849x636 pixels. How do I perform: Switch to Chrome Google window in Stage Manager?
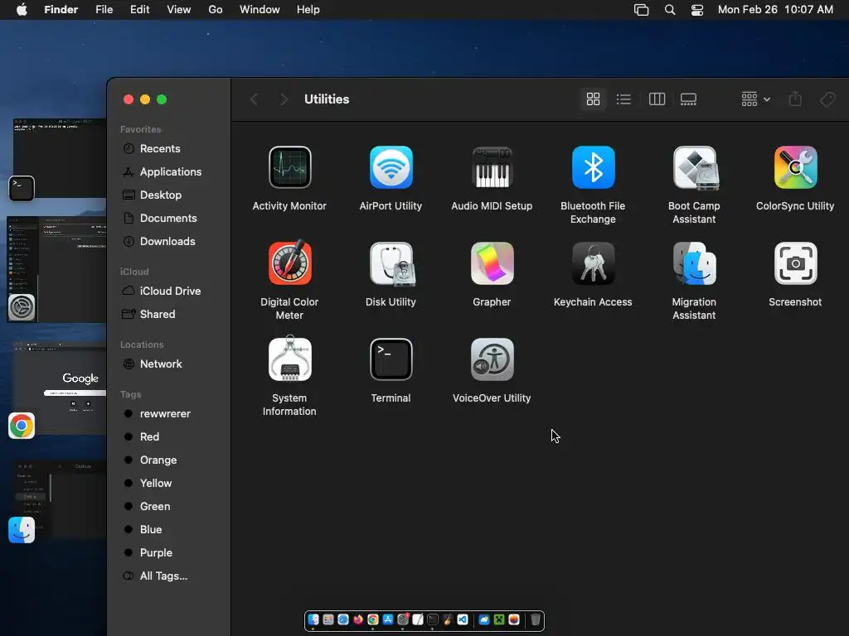[58, 388]
